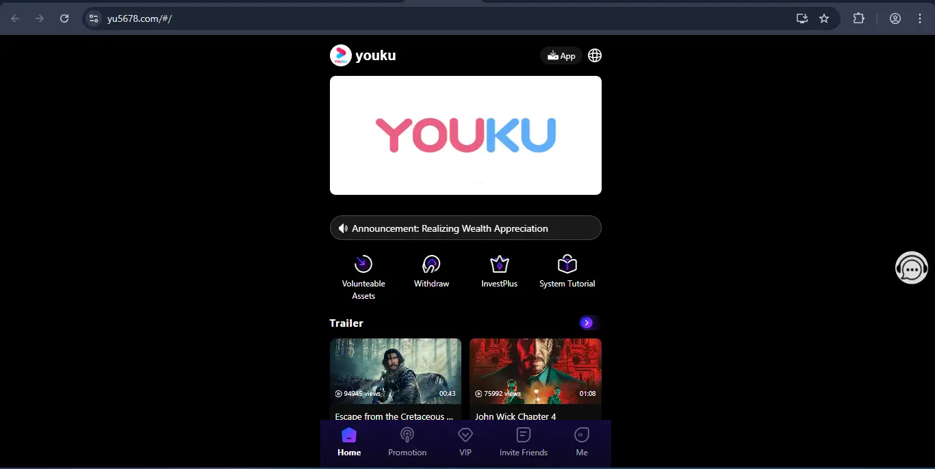Viewport: 935px width, 469px height.
Task: Open the customer support chat icon
Action: click(x=911, y=268)
